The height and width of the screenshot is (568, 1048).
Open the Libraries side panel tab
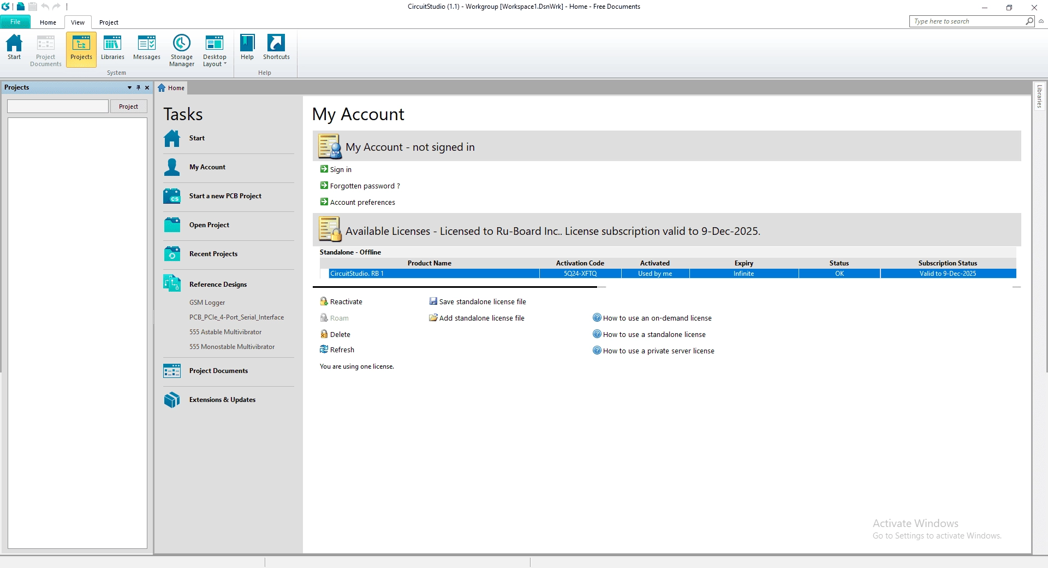tap(1039, 96)
